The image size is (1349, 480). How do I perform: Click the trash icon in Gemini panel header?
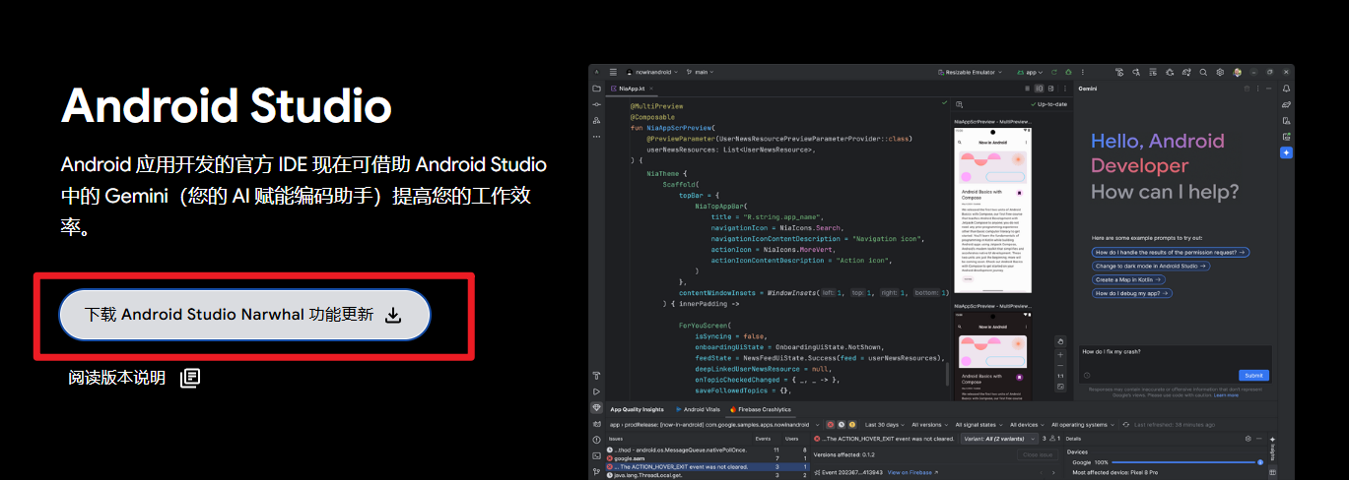tap(1247, 89)
